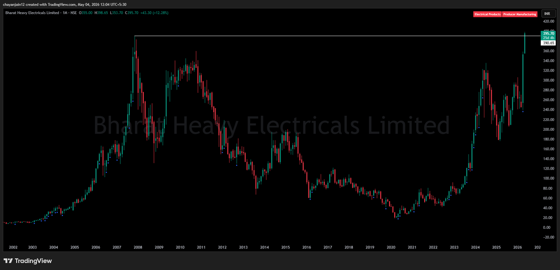Click the white 390.65 line price label
This screenshot has width=560, height=270.
548,43
